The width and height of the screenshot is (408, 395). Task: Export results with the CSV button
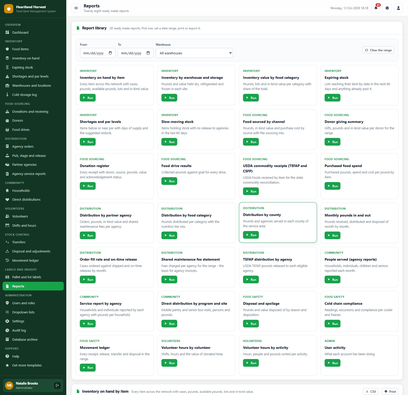tap(371, 391)
